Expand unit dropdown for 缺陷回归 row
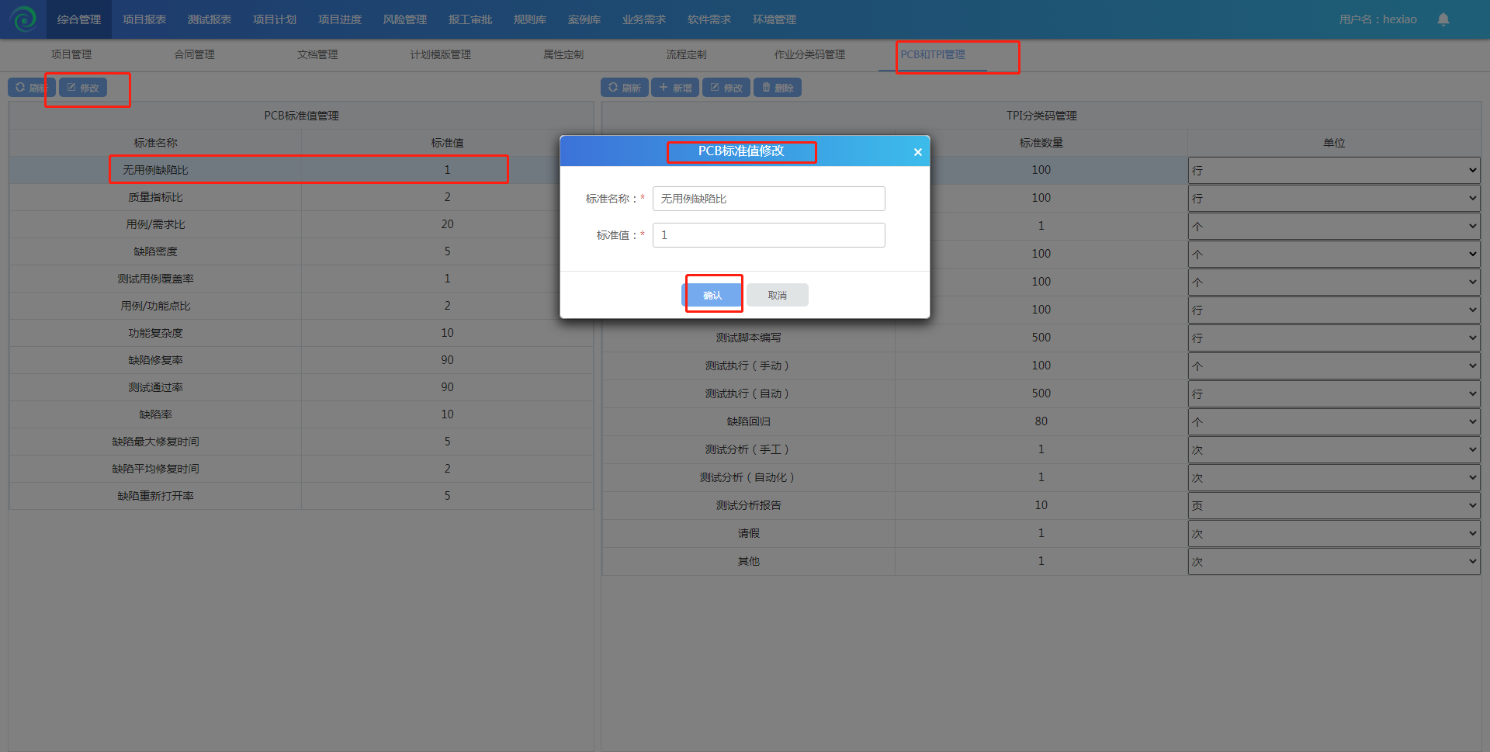This screenshot has width=1490, height=752. (1333, 422)
